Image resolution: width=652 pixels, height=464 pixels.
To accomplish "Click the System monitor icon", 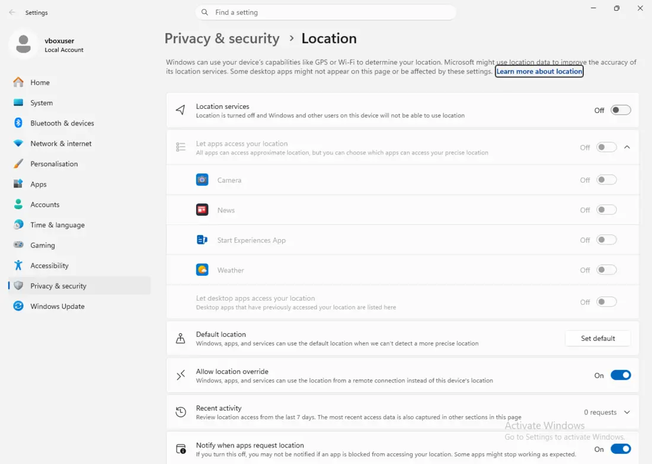I will (x=18, y=102).
